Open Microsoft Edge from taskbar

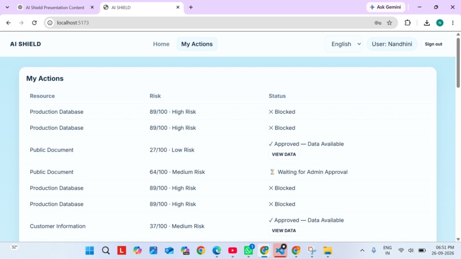click(217, 250)
